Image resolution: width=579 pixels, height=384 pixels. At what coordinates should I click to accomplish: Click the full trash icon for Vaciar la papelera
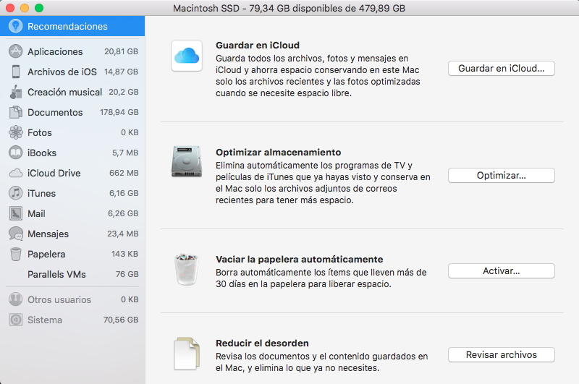pos(187,269)
